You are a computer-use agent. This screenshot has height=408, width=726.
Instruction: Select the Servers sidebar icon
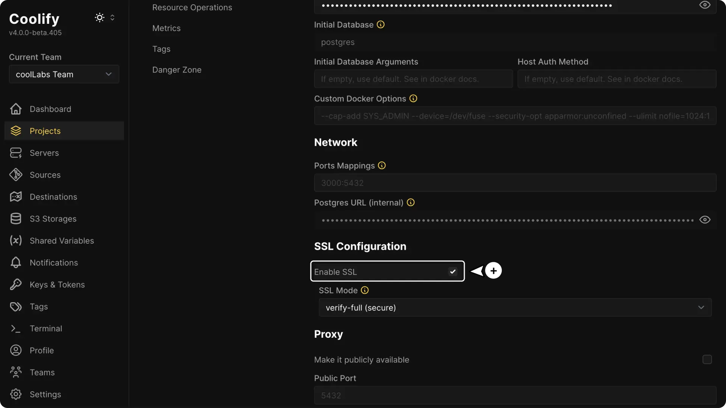(15, 153)
